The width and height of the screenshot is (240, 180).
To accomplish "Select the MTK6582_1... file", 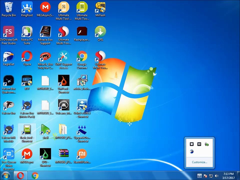I will click(45, 83).
